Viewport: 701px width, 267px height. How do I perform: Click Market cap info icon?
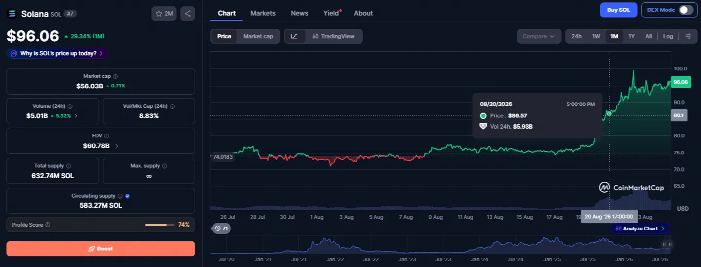[115, 76]
